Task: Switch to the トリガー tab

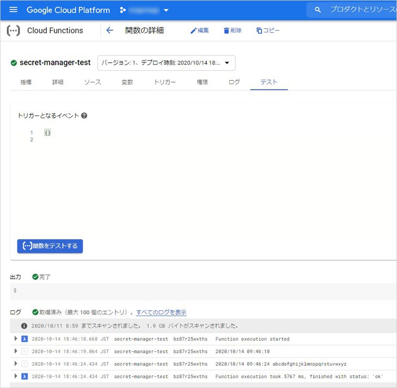Action: point(165,82)
